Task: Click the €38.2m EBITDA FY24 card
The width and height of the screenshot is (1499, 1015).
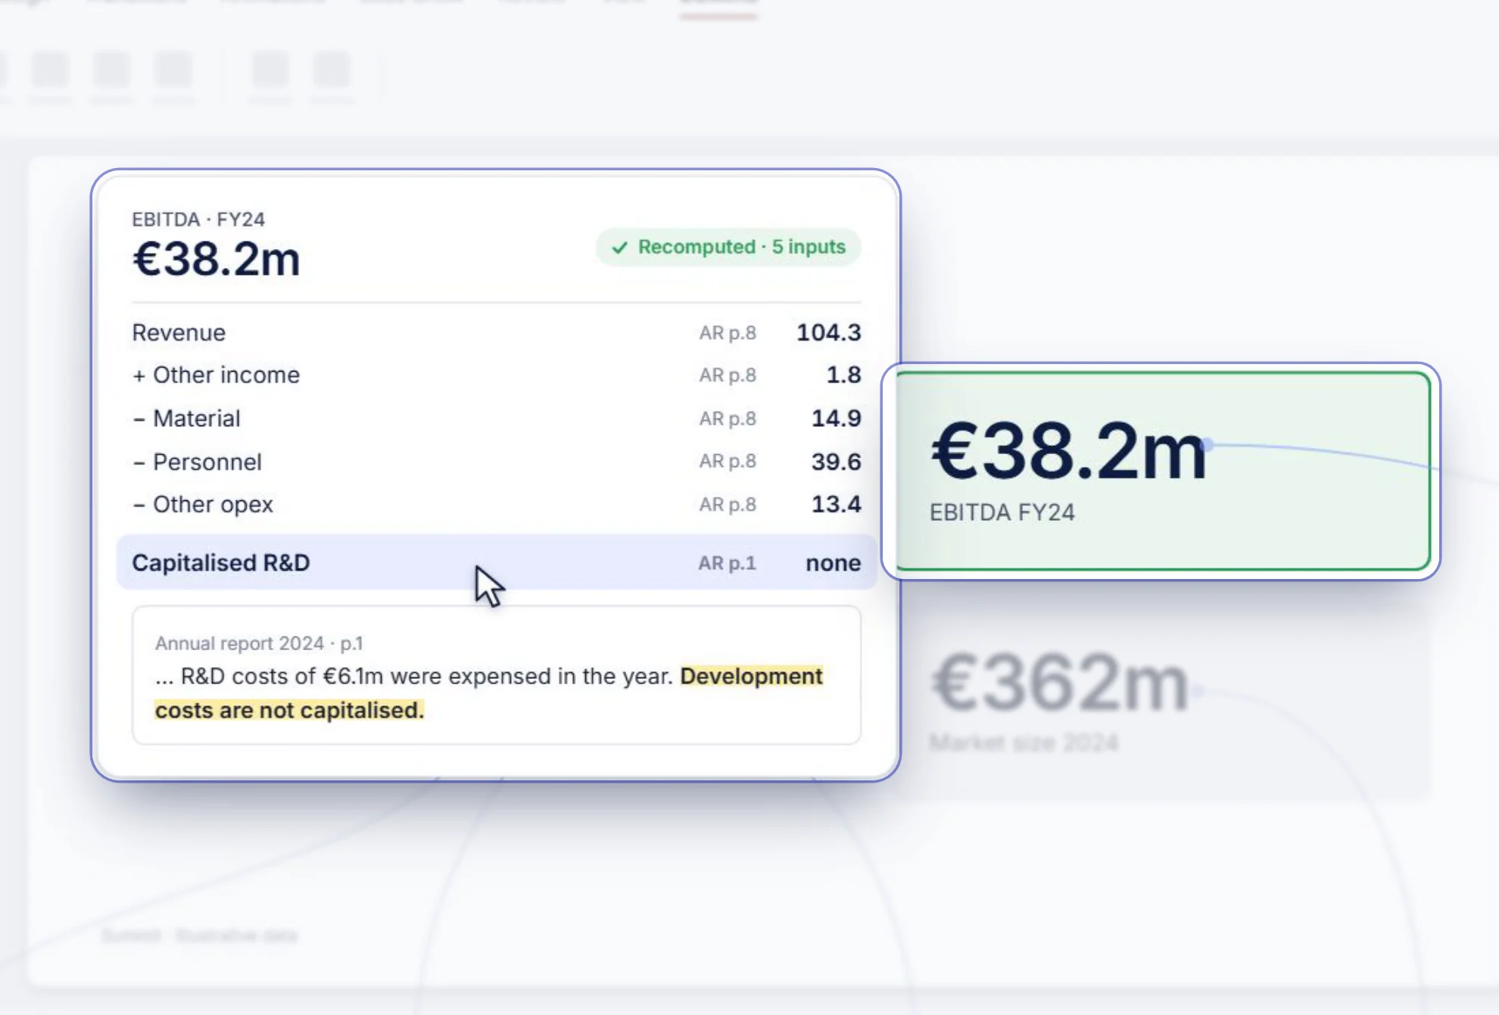Action: coord(1163,471)
